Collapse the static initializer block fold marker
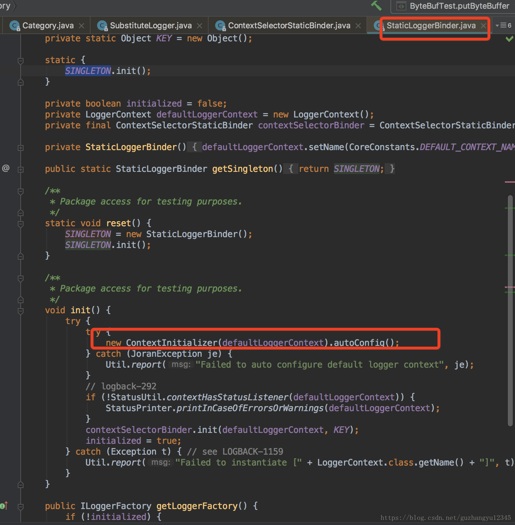515x525 pixels. (x=21, y=61)
